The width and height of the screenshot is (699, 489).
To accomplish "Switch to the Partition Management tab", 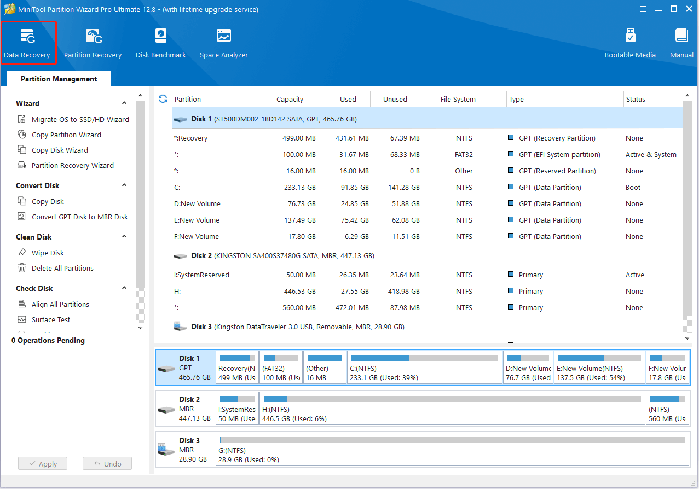I will (x=59, y=79).
